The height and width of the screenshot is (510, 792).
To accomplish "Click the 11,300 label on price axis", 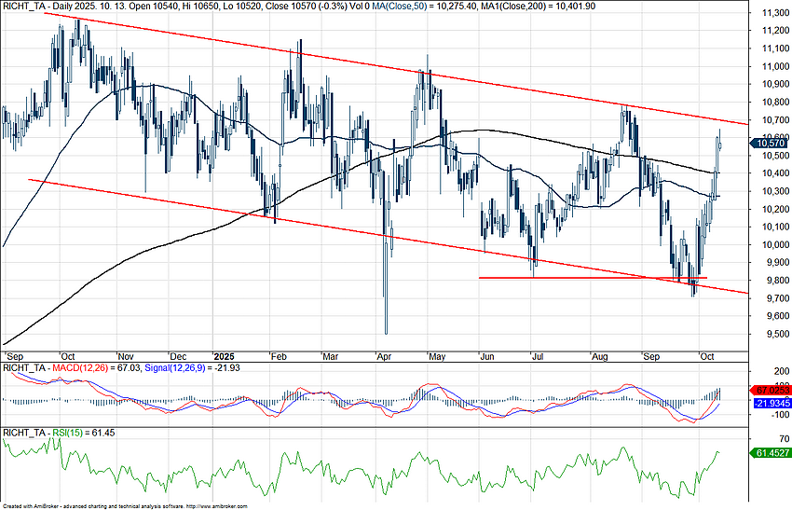I will (771, 13).
